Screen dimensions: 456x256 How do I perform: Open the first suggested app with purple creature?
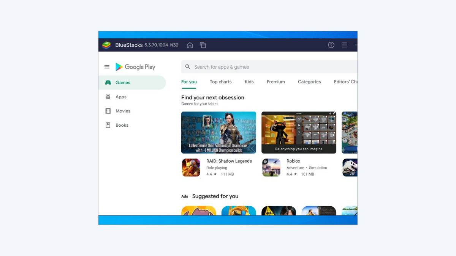pyautogui.click(x=198, y=210)
